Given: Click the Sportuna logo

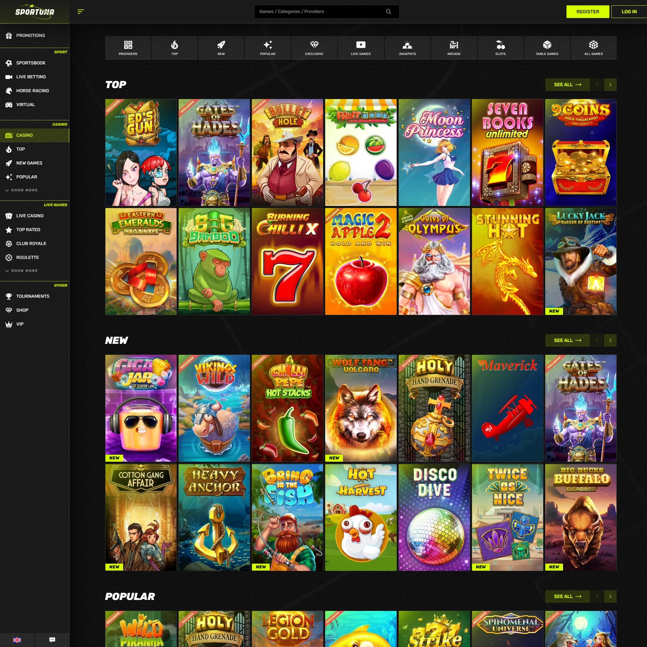Looking at the screenshot, I should [34, 12].
